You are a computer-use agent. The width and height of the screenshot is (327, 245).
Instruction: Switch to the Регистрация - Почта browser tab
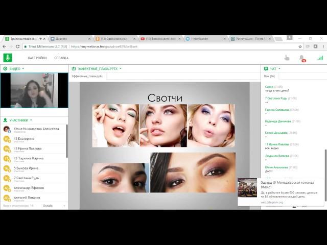250,39
